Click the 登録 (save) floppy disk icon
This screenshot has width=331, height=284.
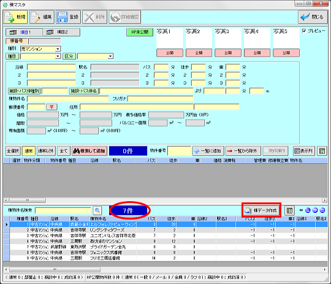coord(63,17)
